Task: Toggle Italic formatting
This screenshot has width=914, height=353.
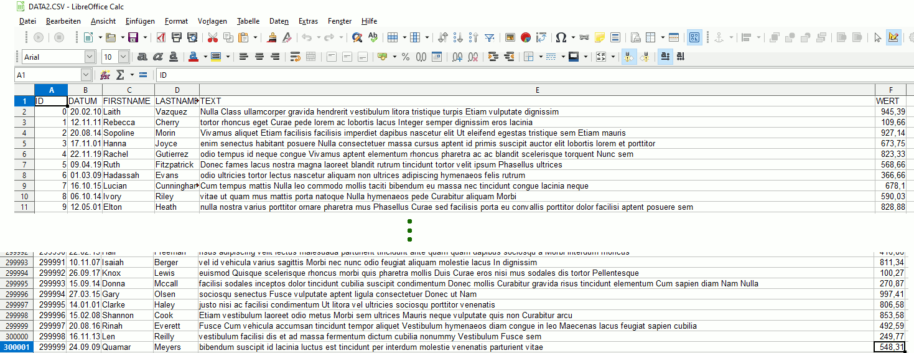Action: click(x=158, y=57)
